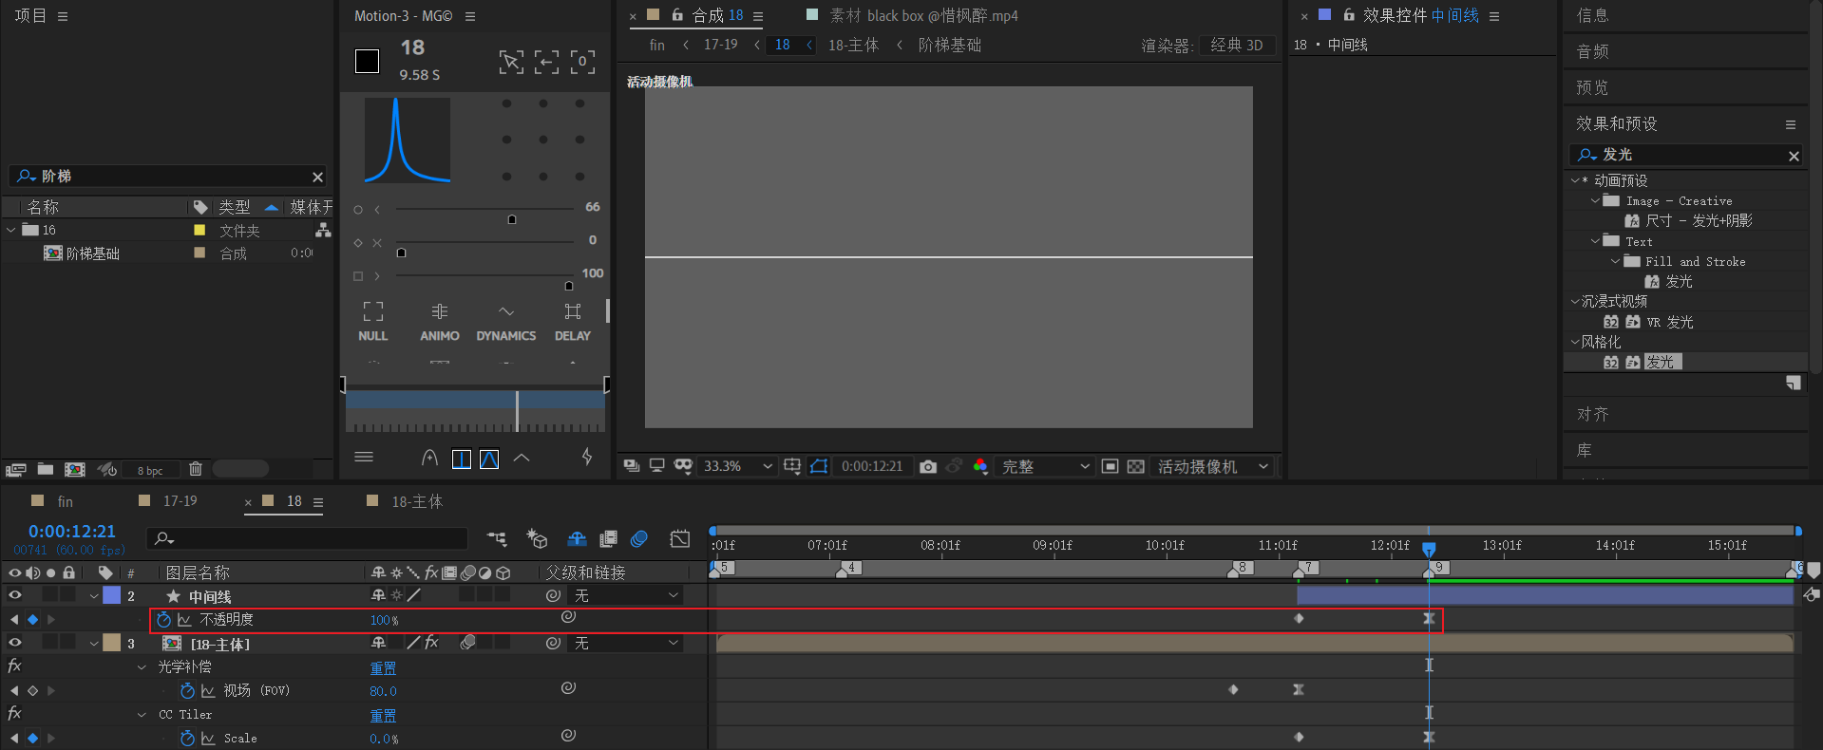The height and width of the screenshot is (750, 1823).
Task: Select the DYNAMICS tool in Motion-3
Action: coord(506,322)
